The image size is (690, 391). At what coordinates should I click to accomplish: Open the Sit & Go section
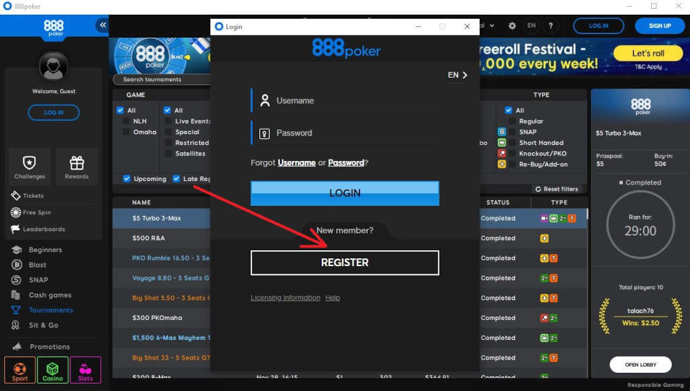tap(35, 325)
